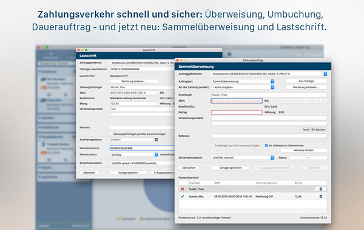Click the IBAN column header in Postenübersicht
Image resolution: width=364 pixels, height=230 pixels.
(x=217, y=183)
